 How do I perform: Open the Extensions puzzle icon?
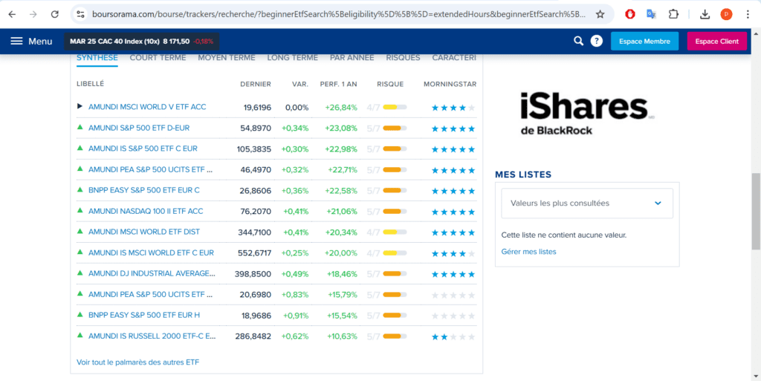pos(673,15)
